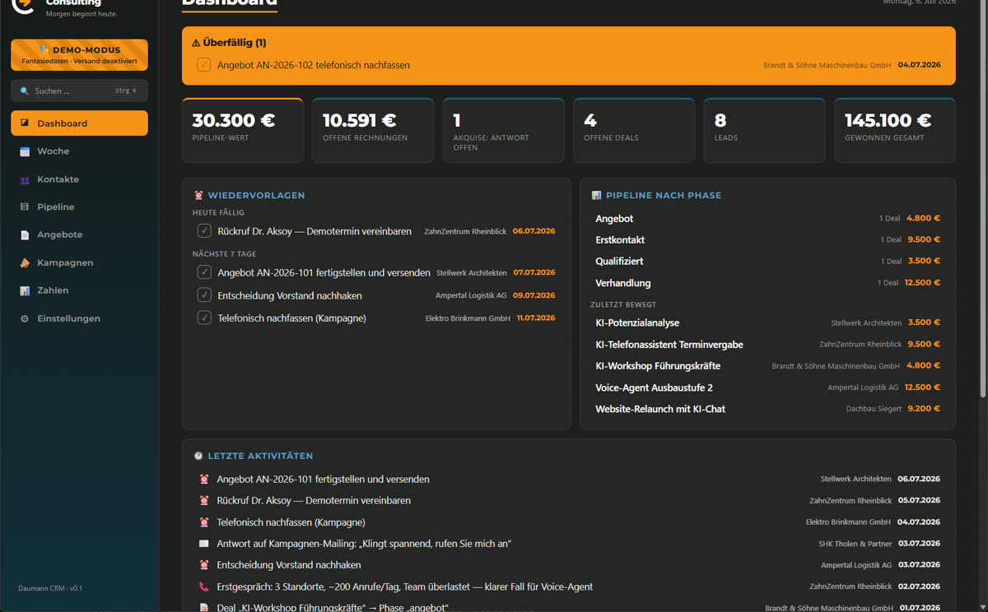Select the Erstkontakt phase row
This screenshot has width=988, height=612.
point(767,240)
